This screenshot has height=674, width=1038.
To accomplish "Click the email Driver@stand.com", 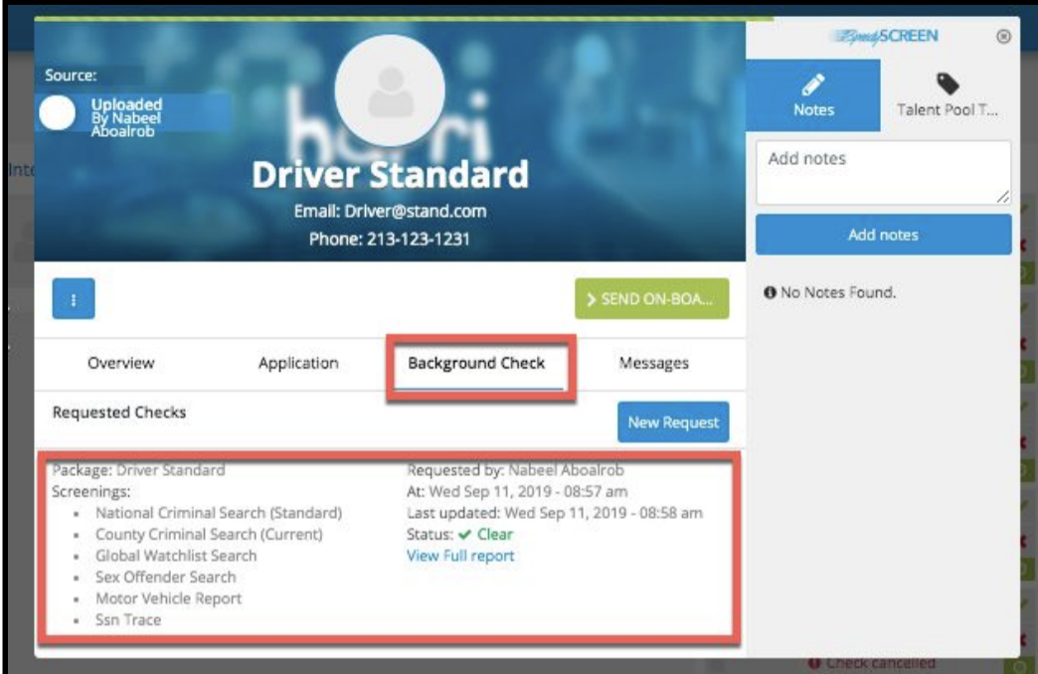I will pos(390,211).
